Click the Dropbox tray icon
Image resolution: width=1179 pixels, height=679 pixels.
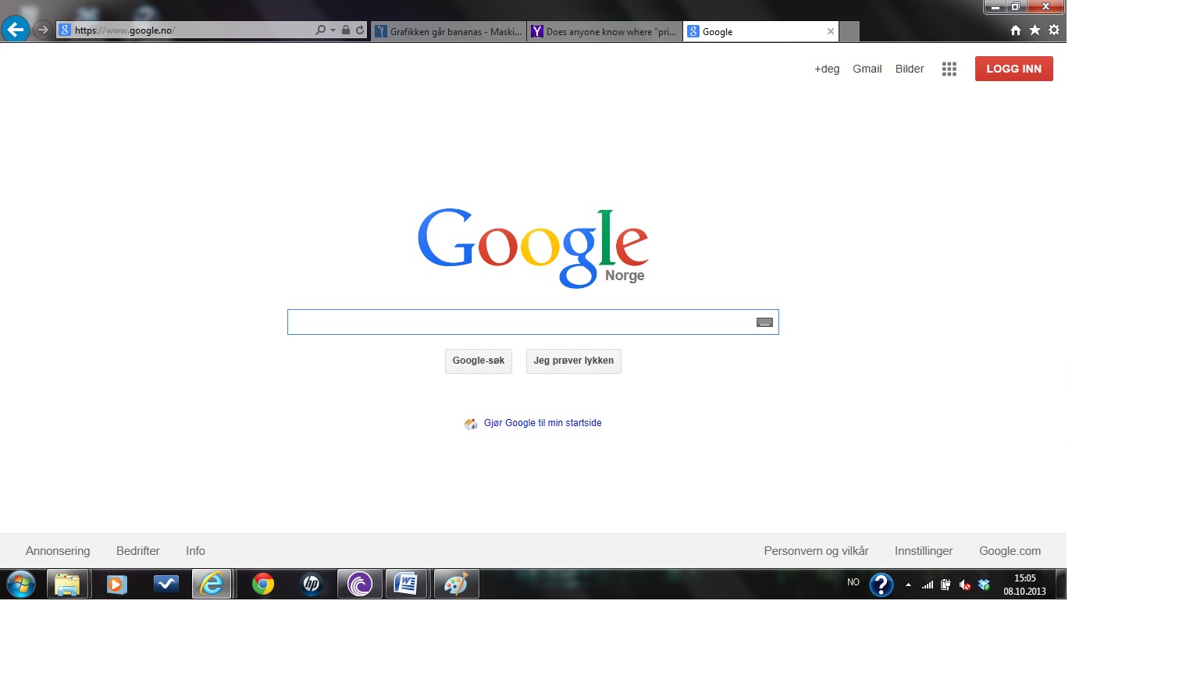tap(984, 585)
